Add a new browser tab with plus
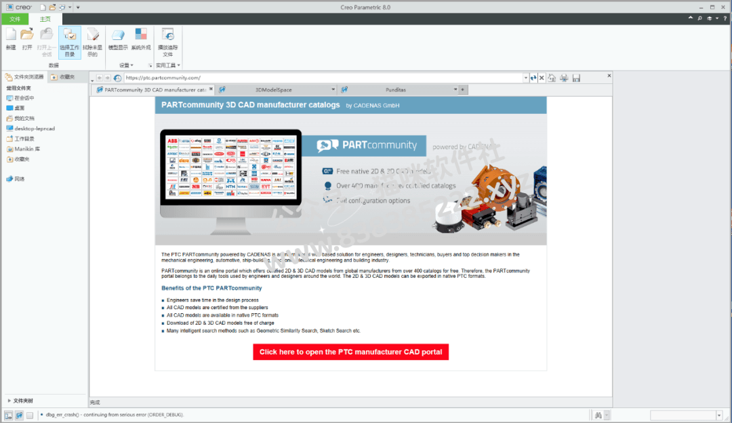This screenshot has width=732, height=423. 463,89
